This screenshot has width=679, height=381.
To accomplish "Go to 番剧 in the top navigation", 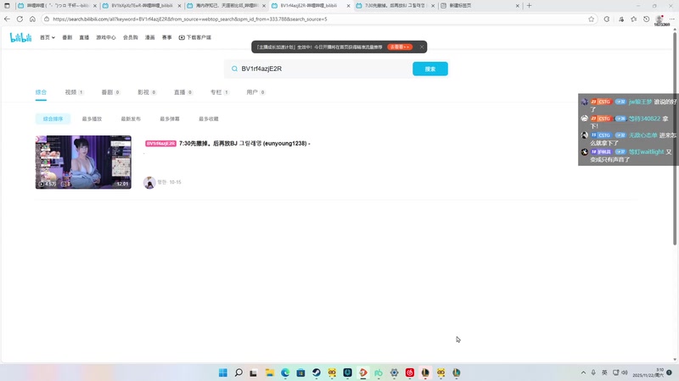I will [x=67, y=37].
